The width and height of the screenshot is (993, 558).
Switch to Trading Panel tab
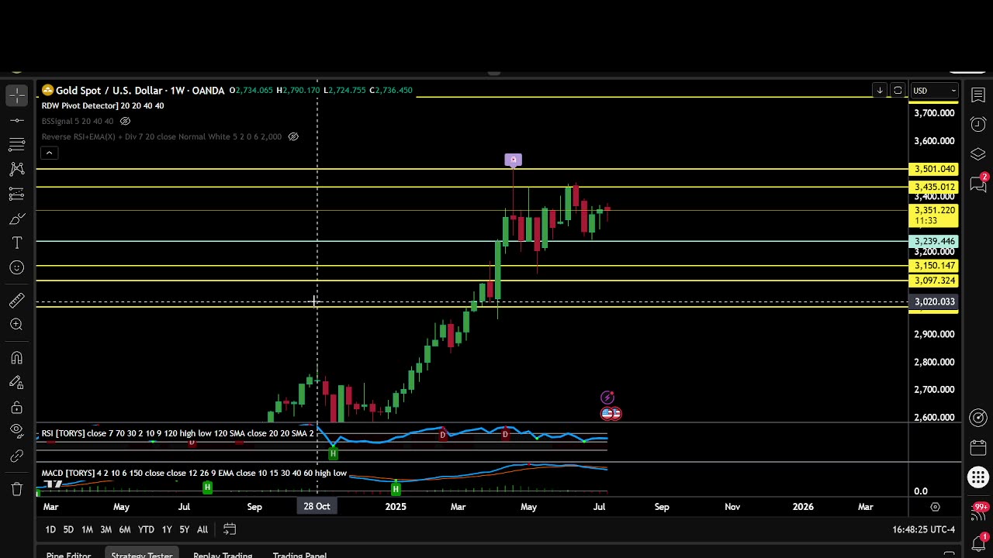[x=299, y=554]
